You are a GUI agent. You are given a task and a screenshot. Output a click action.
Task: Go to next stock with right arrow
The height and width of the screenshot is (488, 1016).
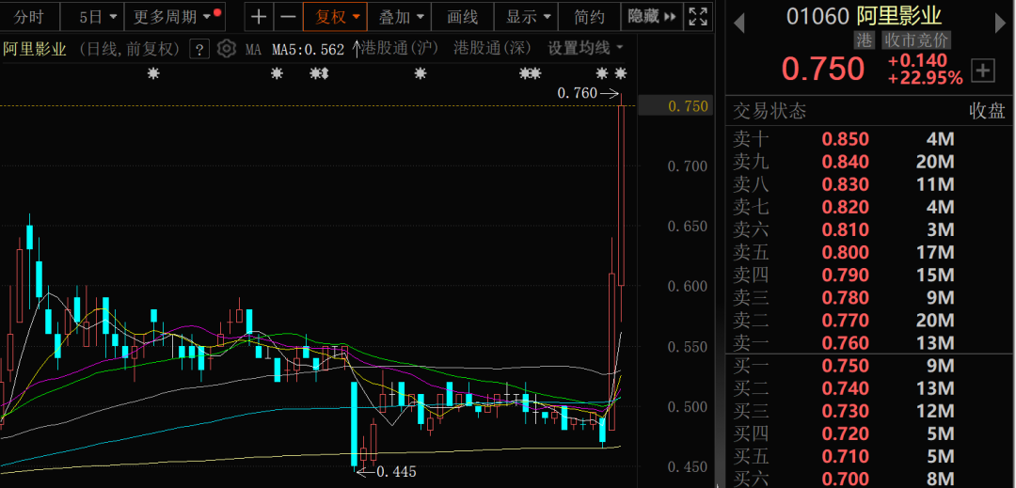[x=1000, y=22]
